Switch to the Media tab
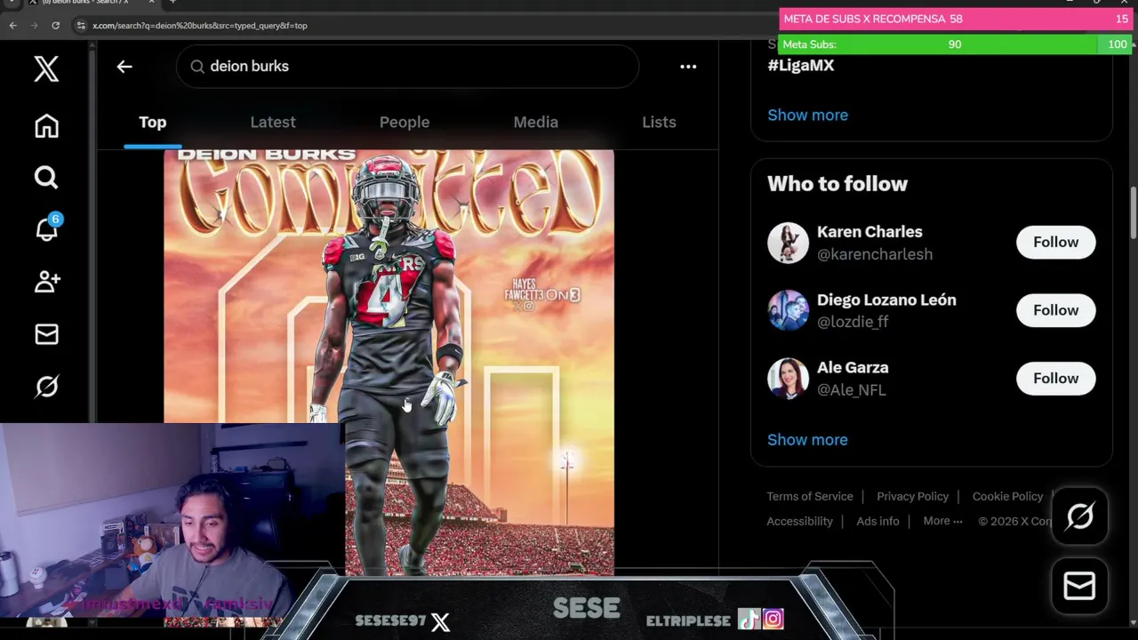 click(535, 122)
